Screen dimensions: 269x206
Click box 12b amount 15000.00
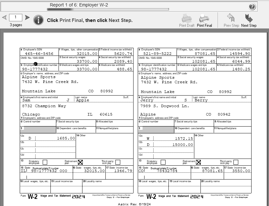pyautogui.click(x=183, y=145)
